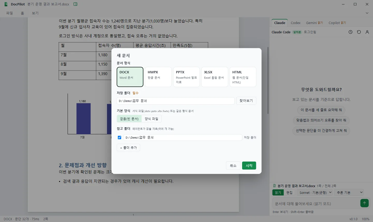The width and height of the screenshot is (373, 222).
Task: Switch to the Claude tab
Action: (280, 23)
